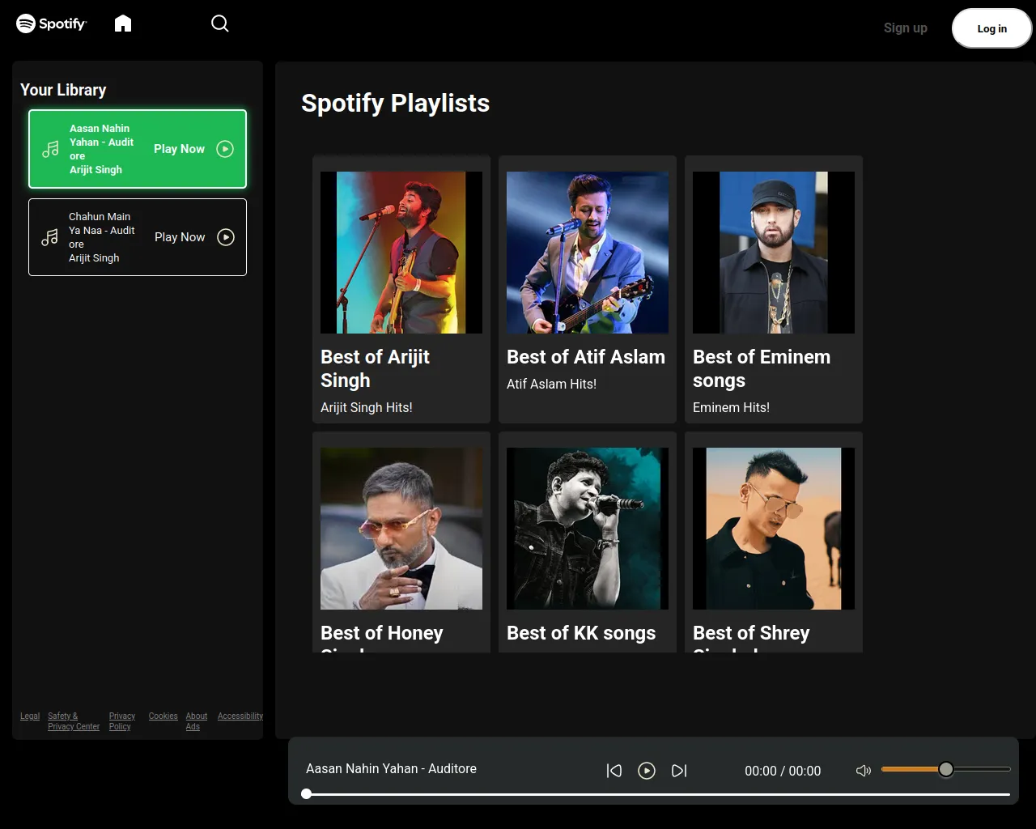The width and height of the screenshot is (1036, 829).
Task: Click the Eminem Hits! description
Action: coord(731,407)
